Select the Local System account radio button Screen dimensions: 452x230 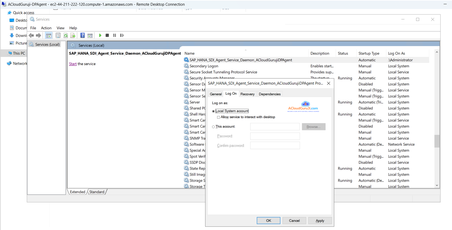tap(213, 111)
